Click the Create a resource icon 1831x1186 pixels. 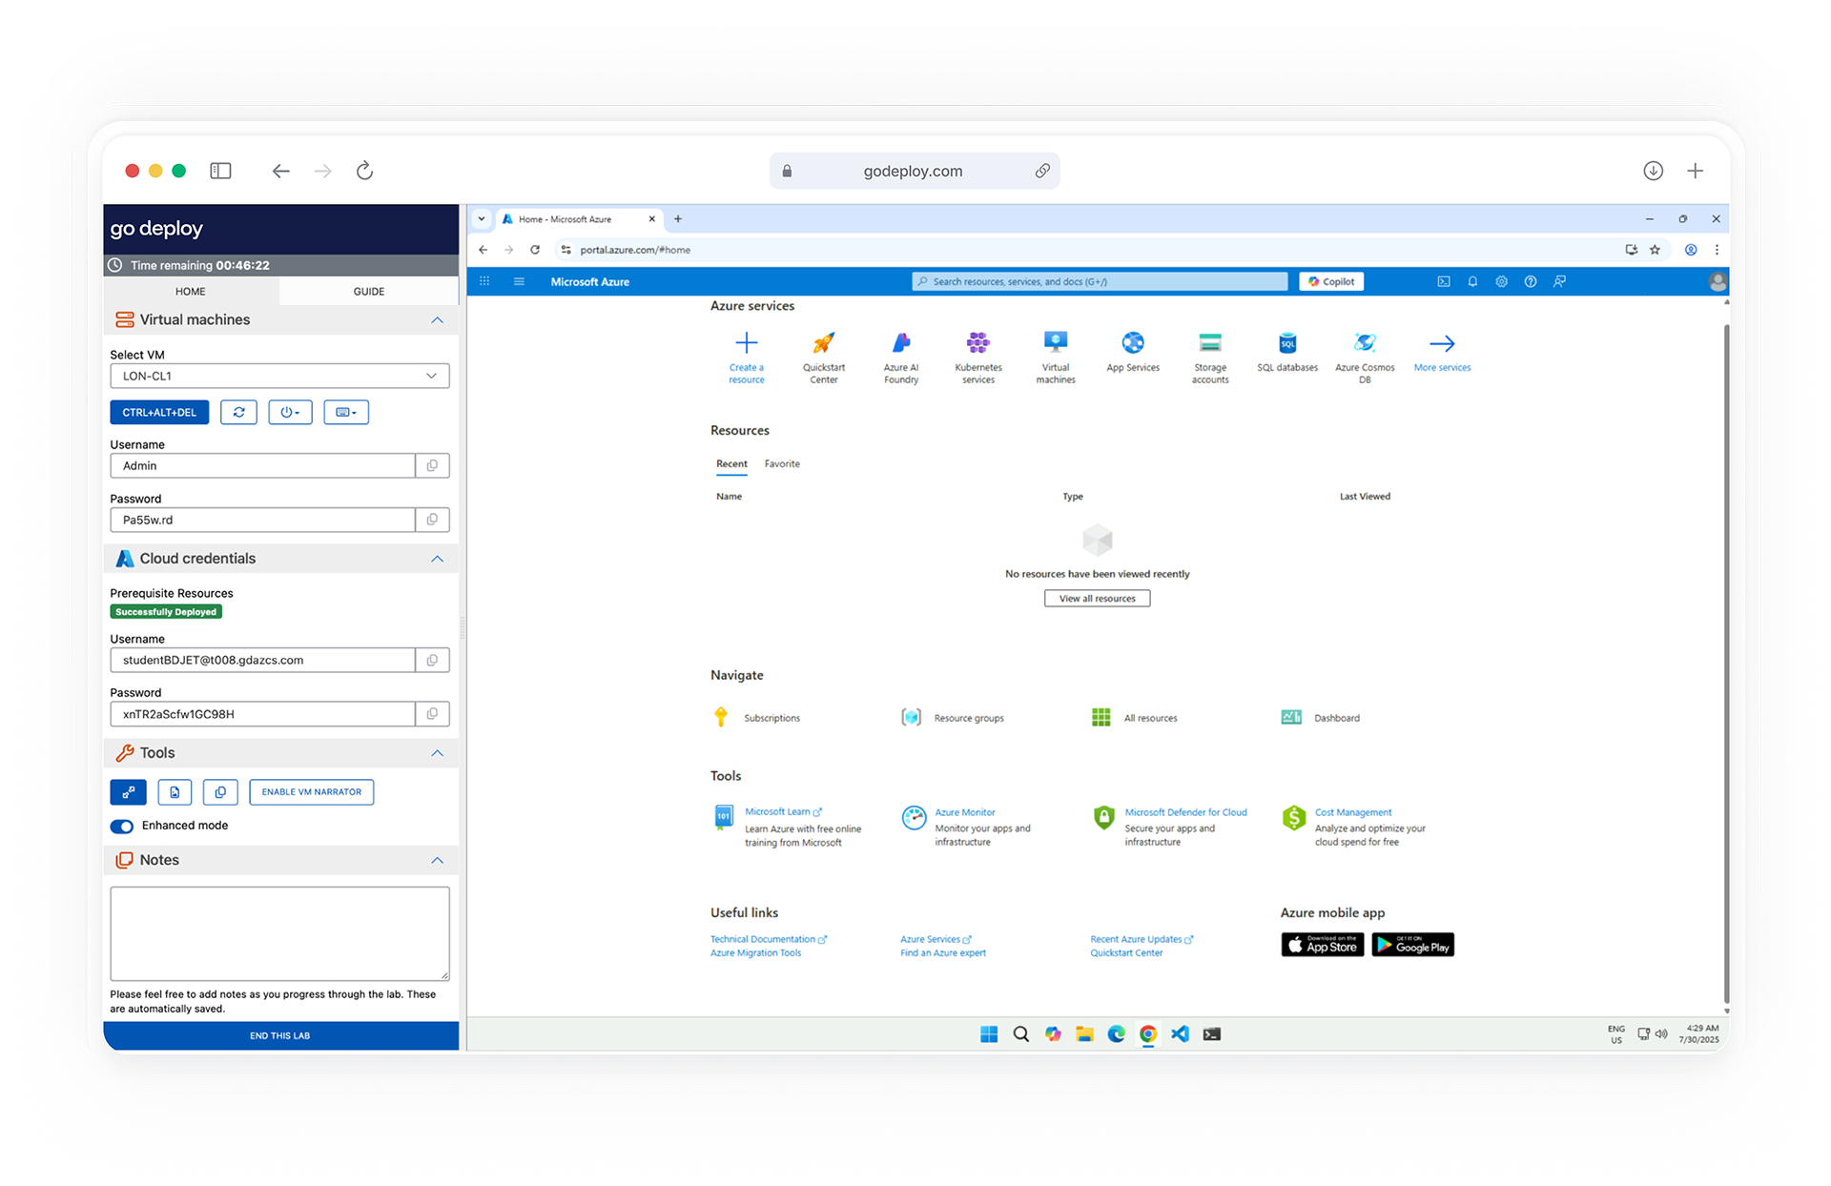pos(747,343)
